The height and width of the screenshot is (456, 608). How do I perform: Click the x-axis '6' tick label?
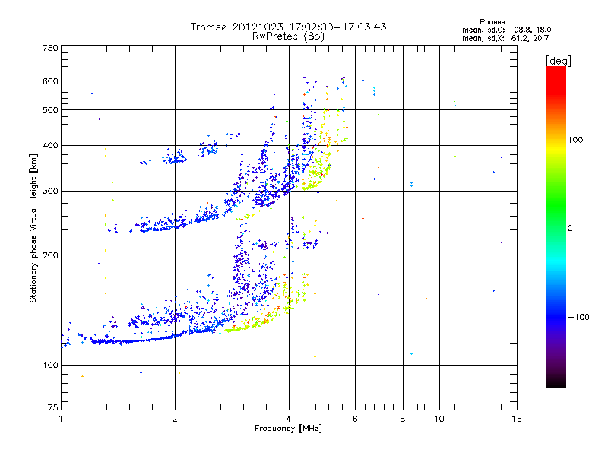pyautogui.click(x=355, y=419)
